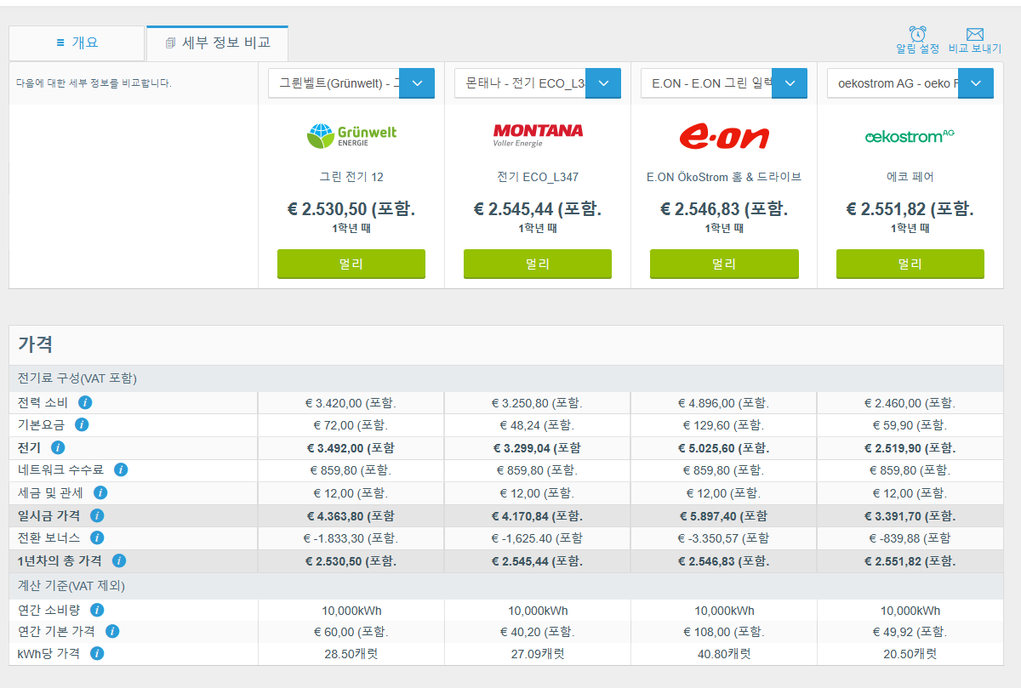This screenshot has width=1021, height=688.
Task: Show info for 연간 소비량 row
Action: pos(97,610)
